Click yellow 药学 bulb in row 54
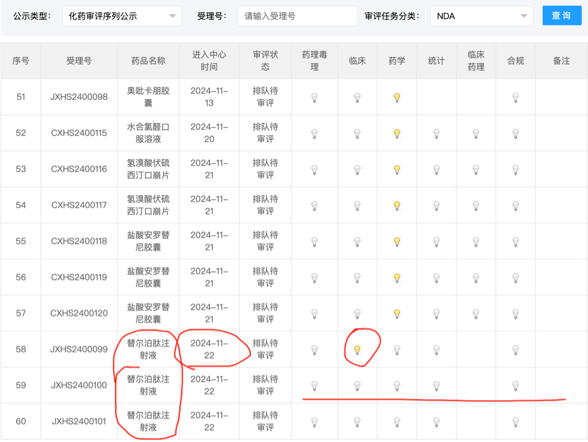This screenshot has height=442, width=588. click(397, 206)
